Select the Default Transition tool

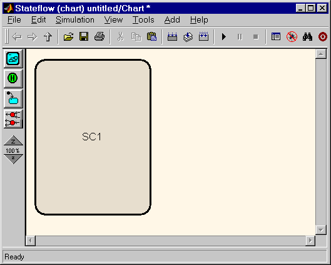click(x=13, y=98)
